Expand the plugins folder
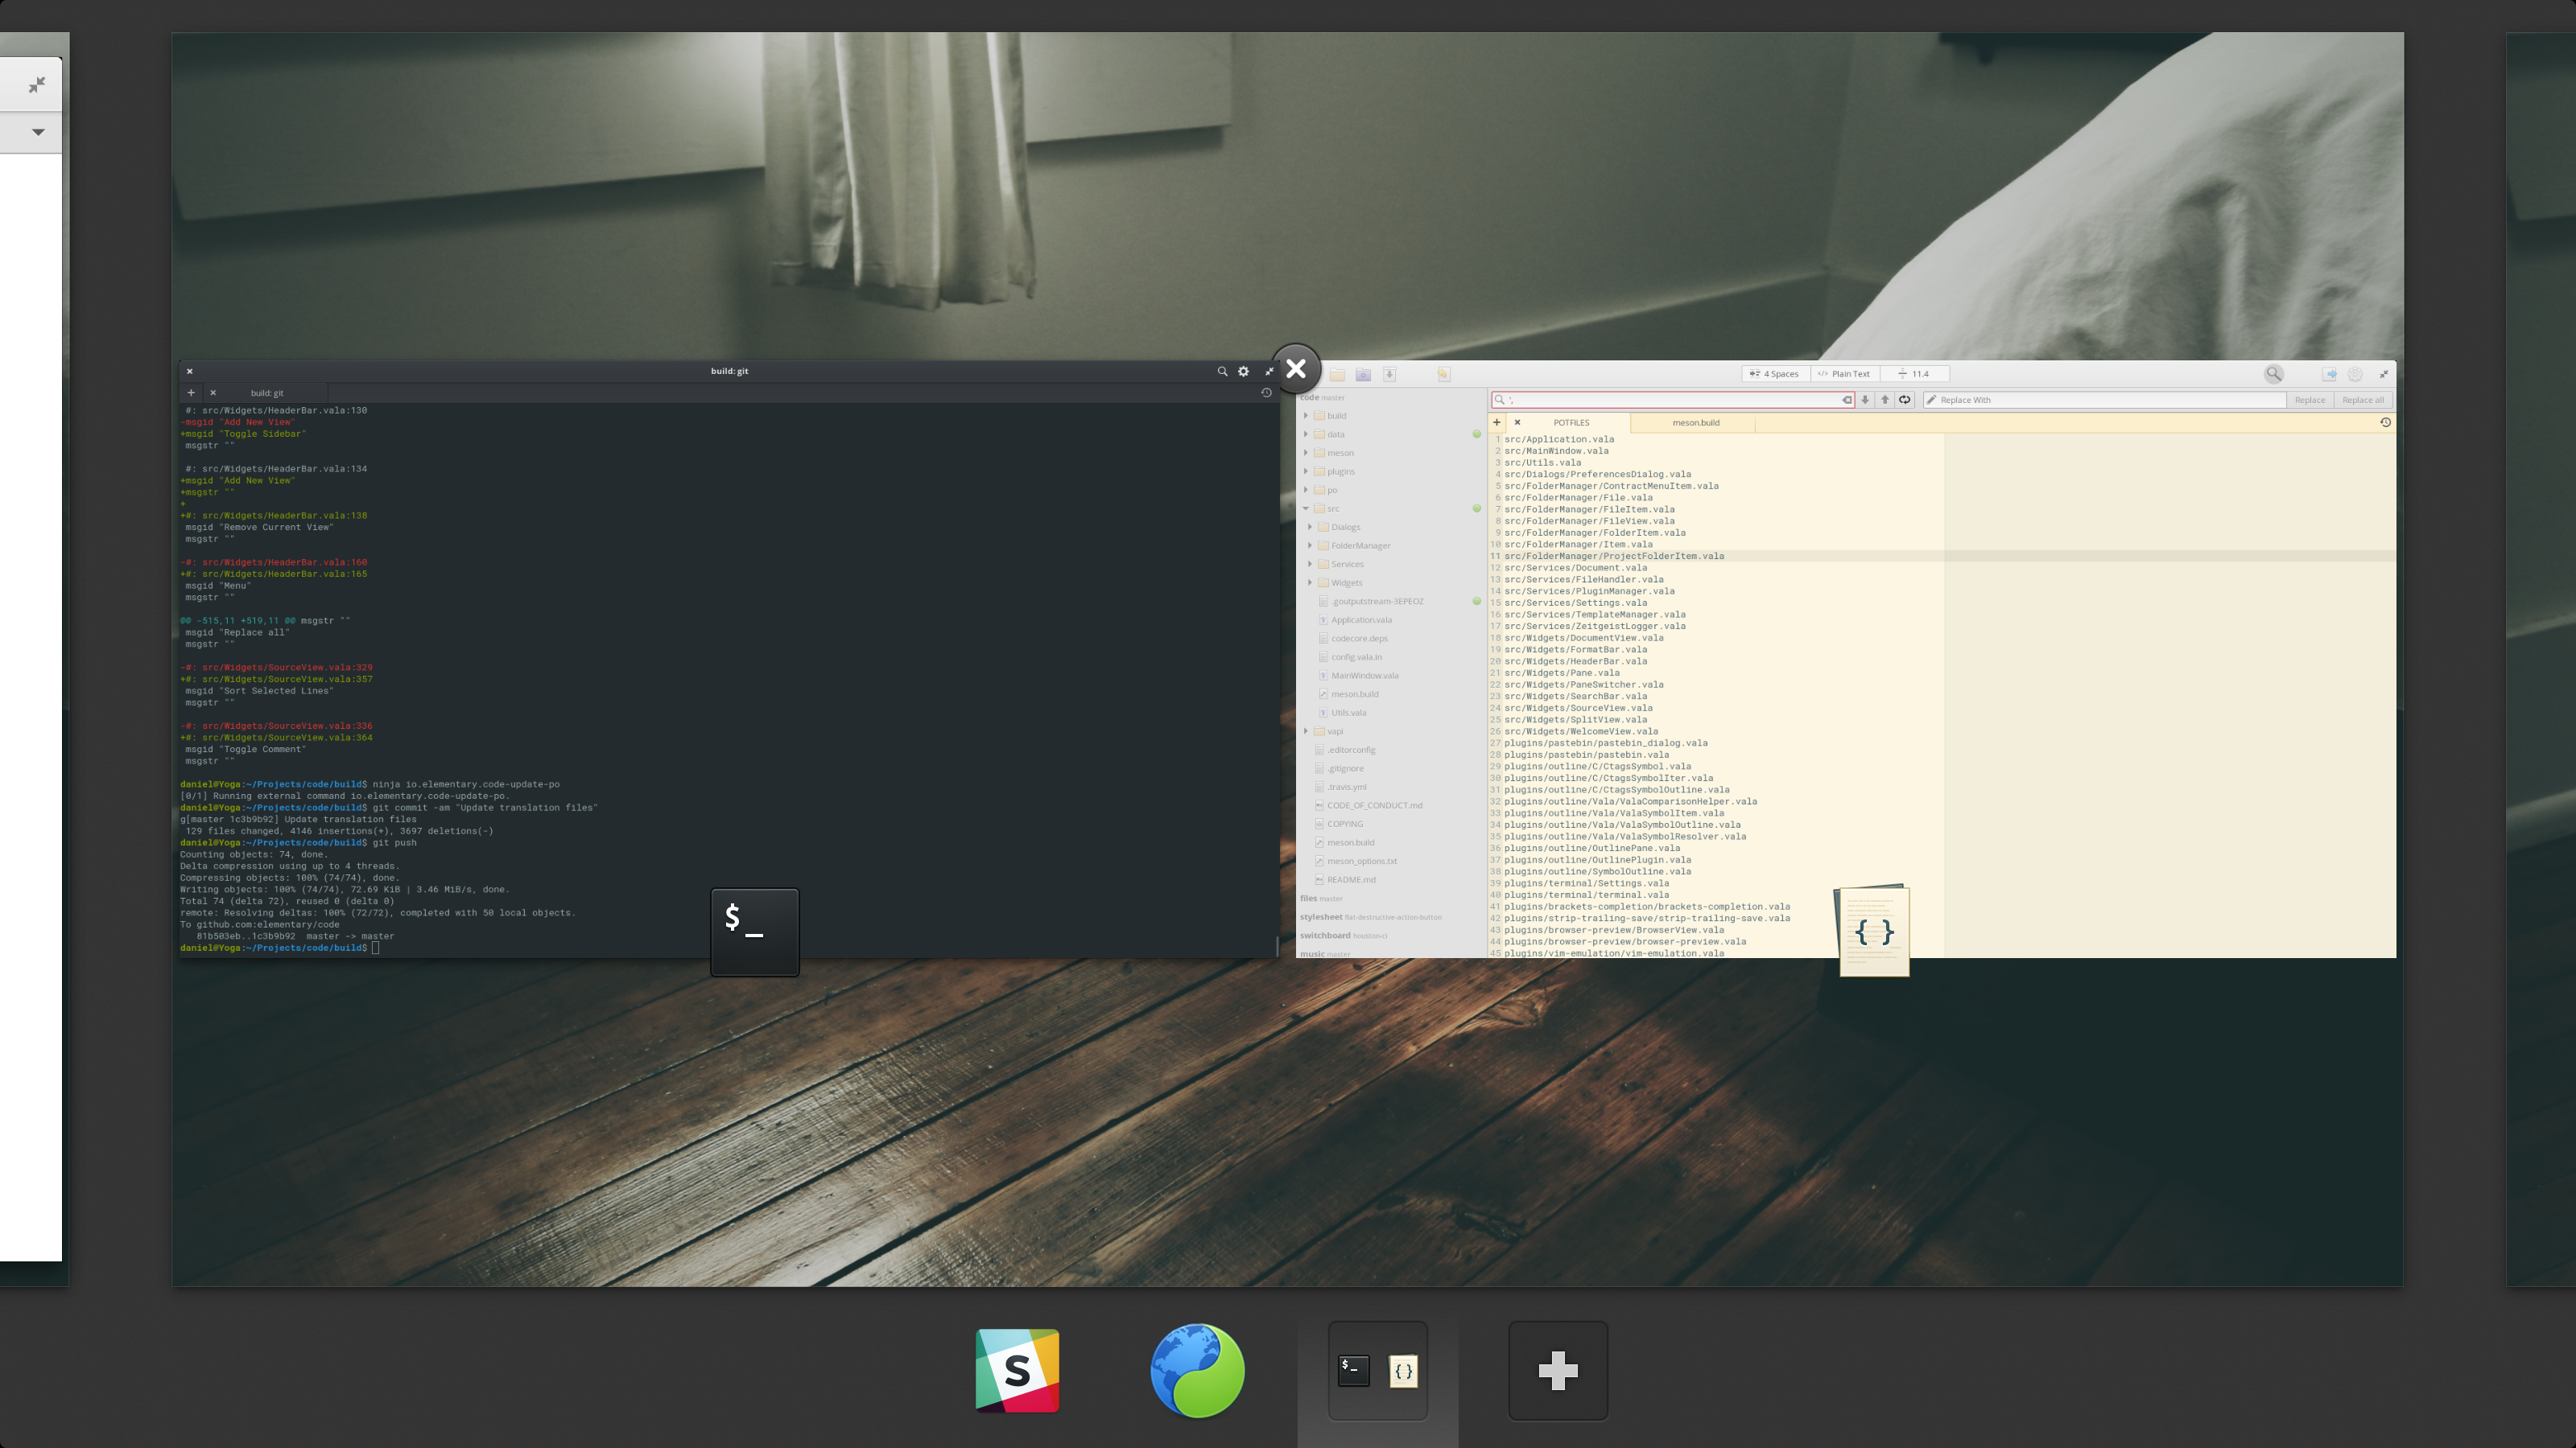 click(1307, 471)
